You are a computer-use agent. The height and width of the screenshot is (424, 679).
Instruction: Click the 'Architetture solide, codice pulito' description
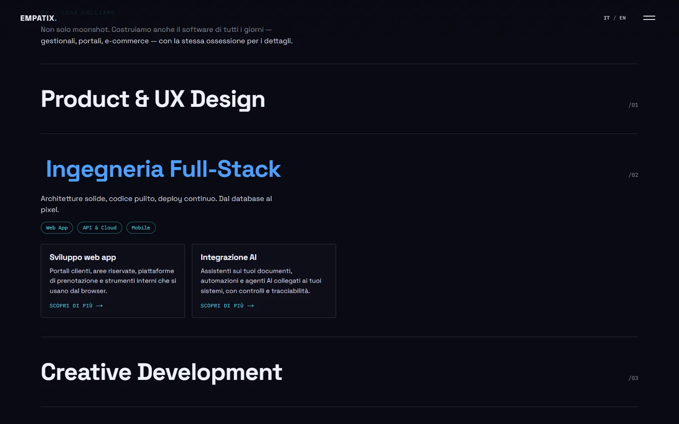coord(156,204)
